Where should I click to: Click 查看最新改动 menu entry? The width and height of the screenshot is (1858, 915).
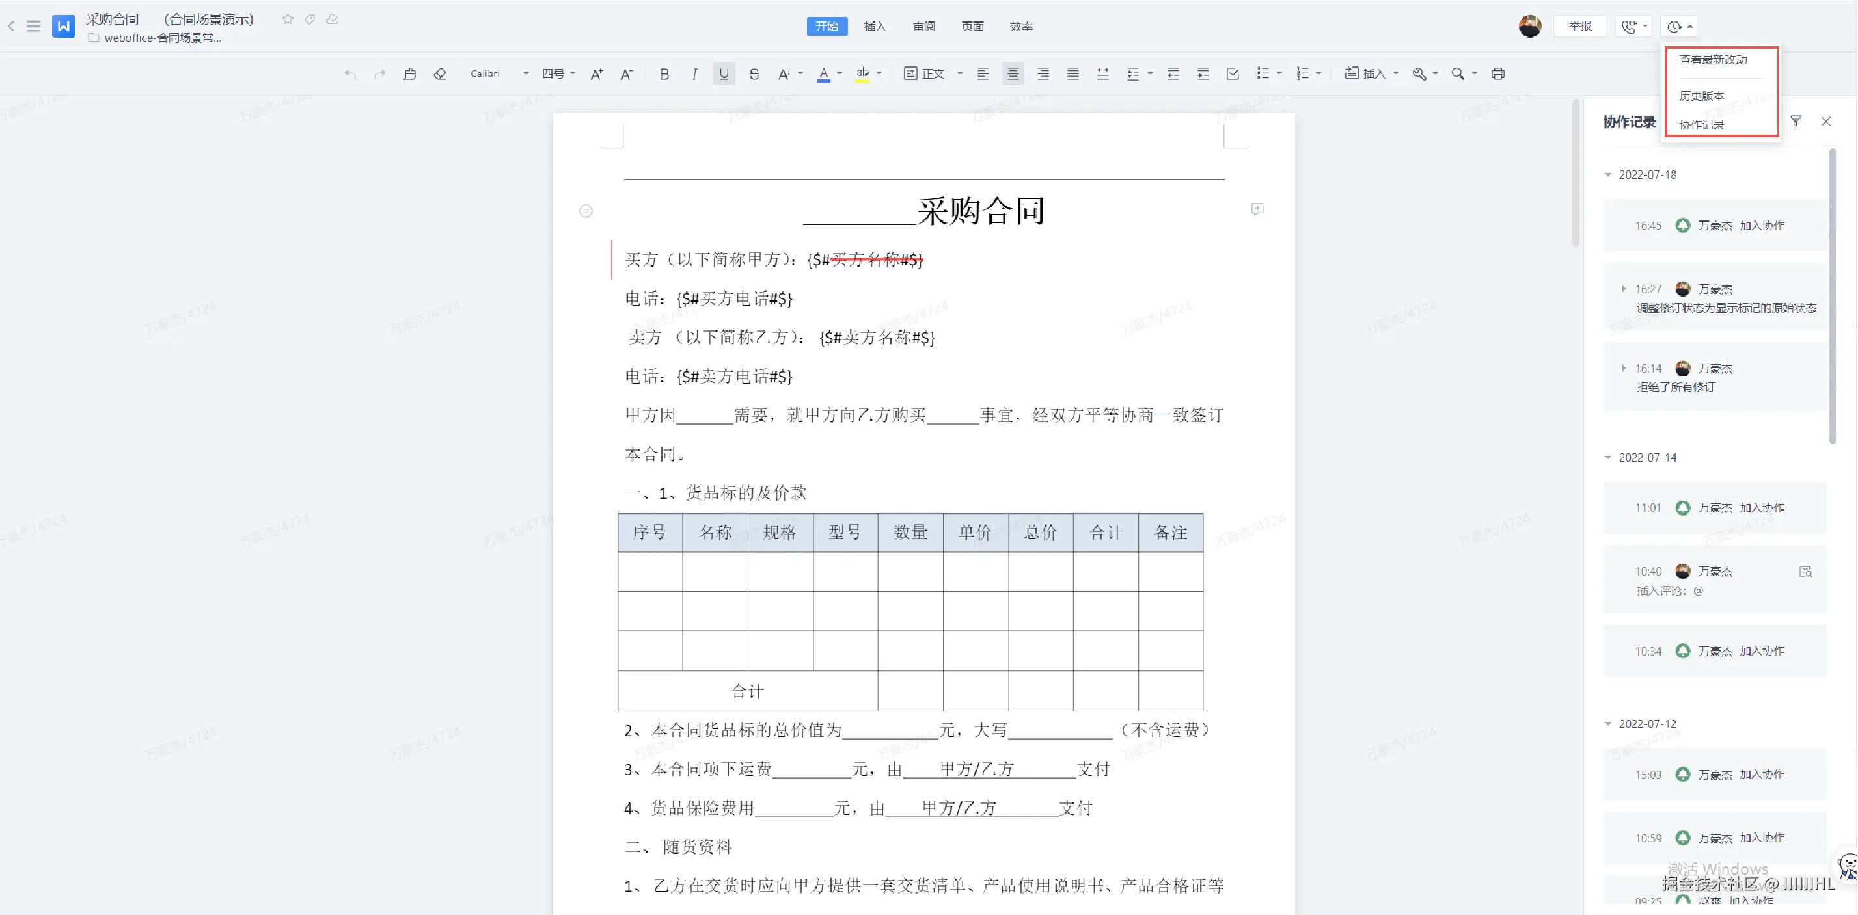[x=1713, y=60]
